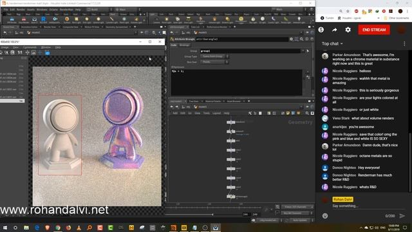412x232 pixels.
Task: Switch to the Bindings tab in wrangle parameters
Action: (185, 45)
